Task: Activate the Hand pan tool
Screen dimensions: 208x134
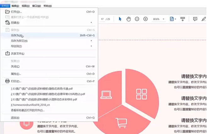Action: coord(128,19)
